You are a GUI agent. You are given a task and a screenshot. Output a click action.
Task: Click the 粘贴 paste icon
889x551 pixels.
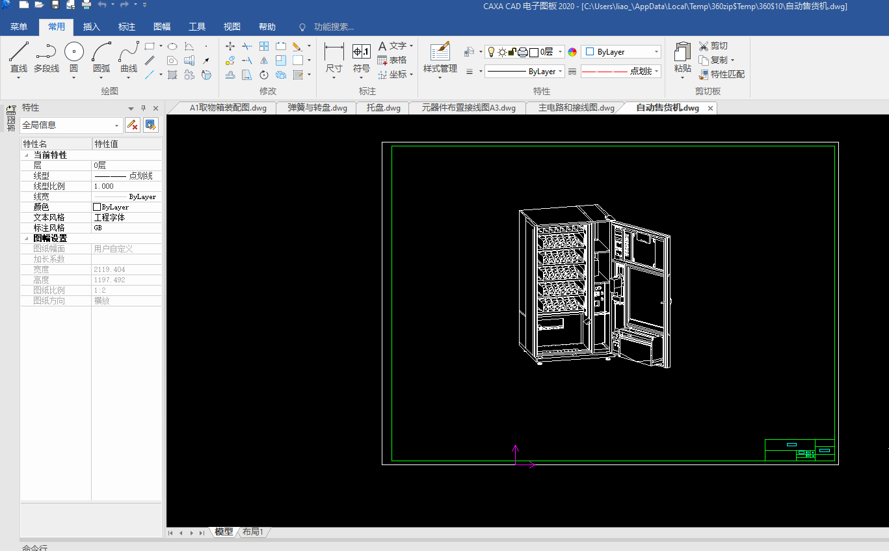click(x=682, y=53)
